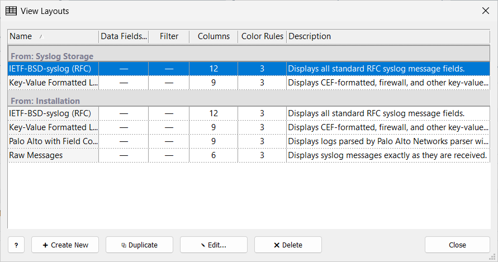
Task: Click the Filter column header
Action: click(x=169, y=36)
